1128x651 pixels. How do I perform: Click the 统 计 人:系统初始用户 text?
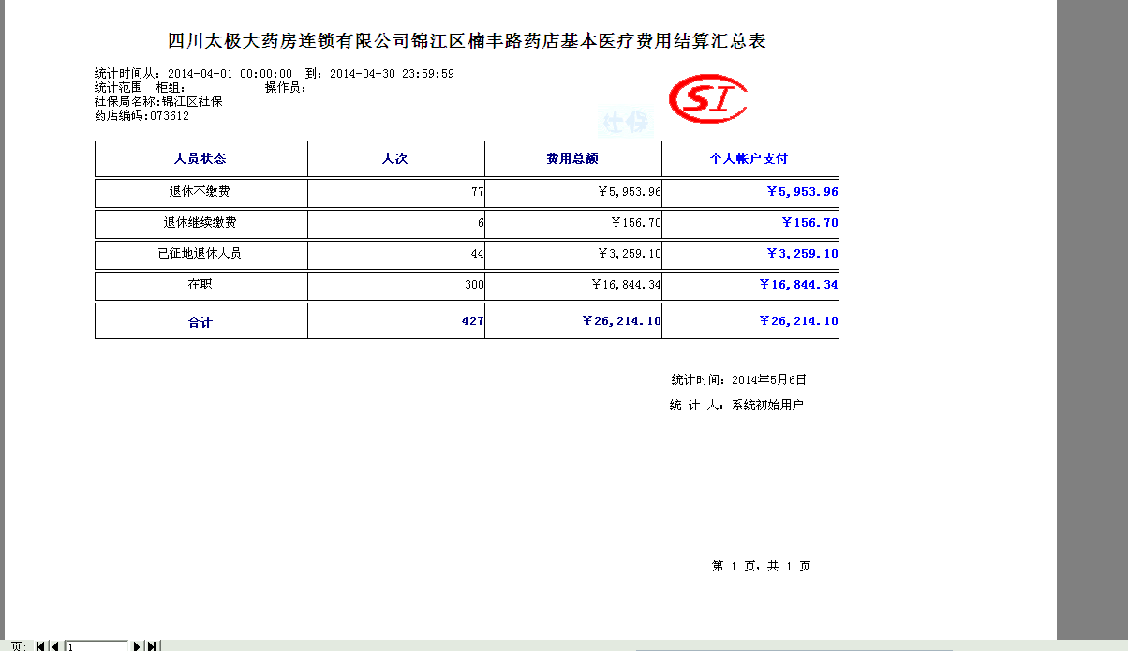pyautogui.click(x=736, y=406)
